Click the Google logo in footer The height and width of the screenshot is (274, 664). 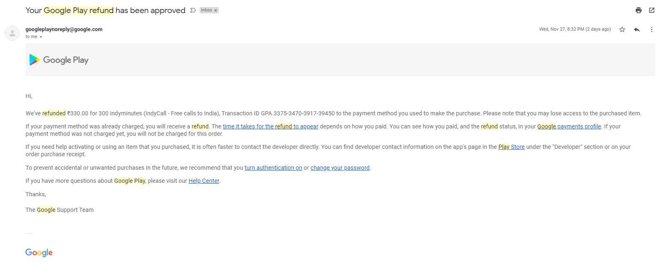[39, 253]
